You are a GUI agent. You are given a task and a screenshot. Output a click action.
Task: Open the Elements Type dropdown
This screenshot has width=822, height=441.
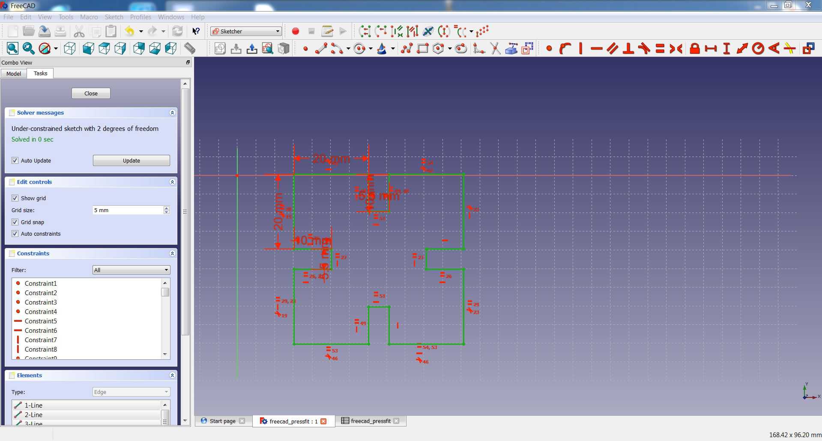pos(131,392)
